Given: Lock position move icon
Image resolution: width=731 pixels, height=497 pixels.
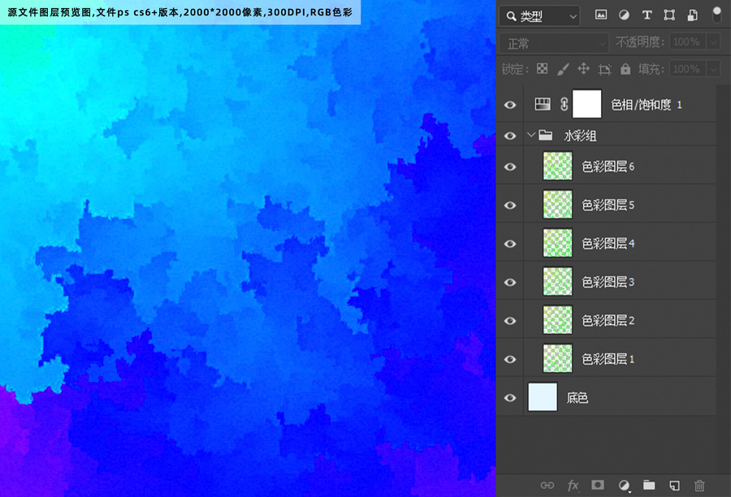Looking at the screenshot, I should (x=583, y=69).
